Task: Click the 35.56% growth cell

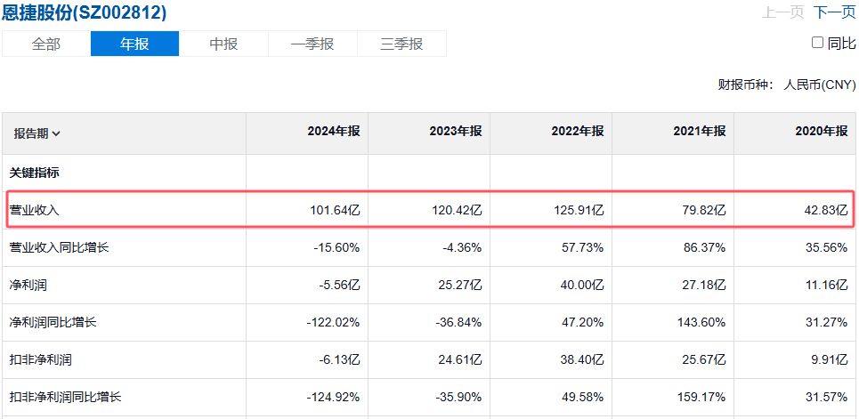Action: coord(827,247)
